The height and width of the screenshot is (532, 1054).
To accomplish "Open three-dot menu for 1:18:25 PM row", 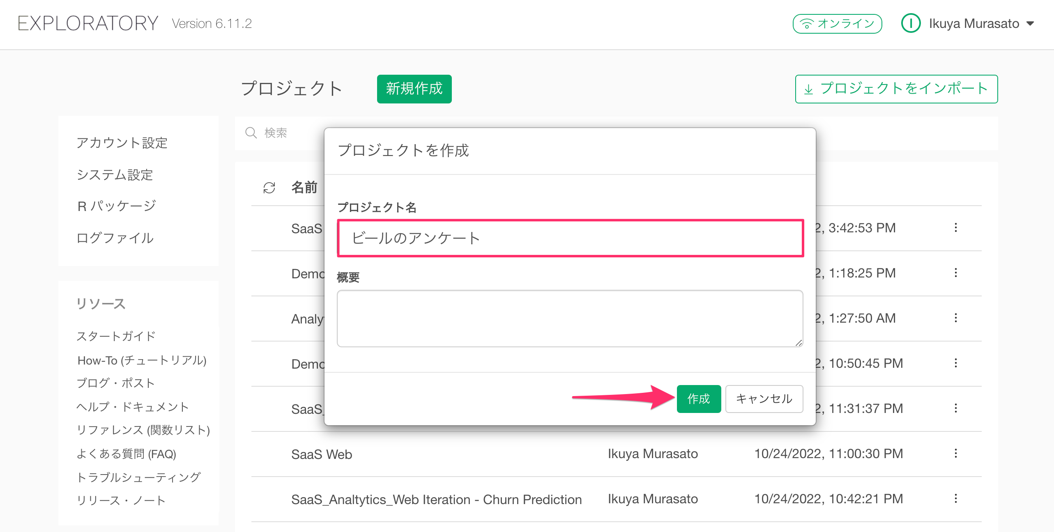I will [955, 273].
